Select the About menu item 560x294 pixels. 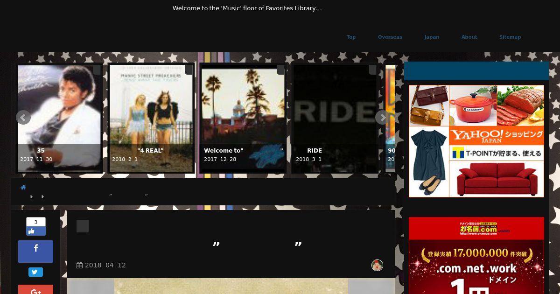(469, 37)
